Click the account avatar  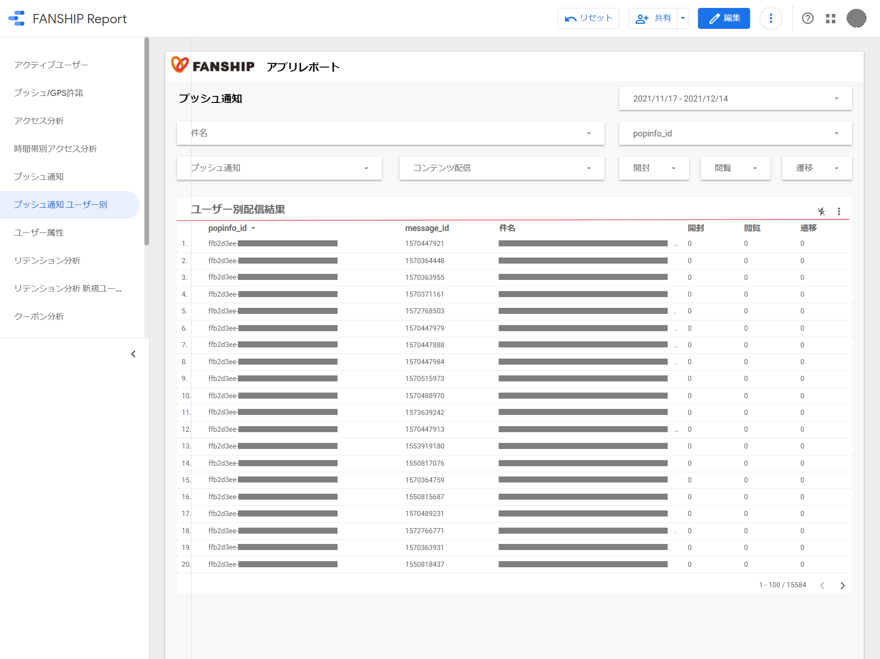pyautogui.click(x=856, y=19)
